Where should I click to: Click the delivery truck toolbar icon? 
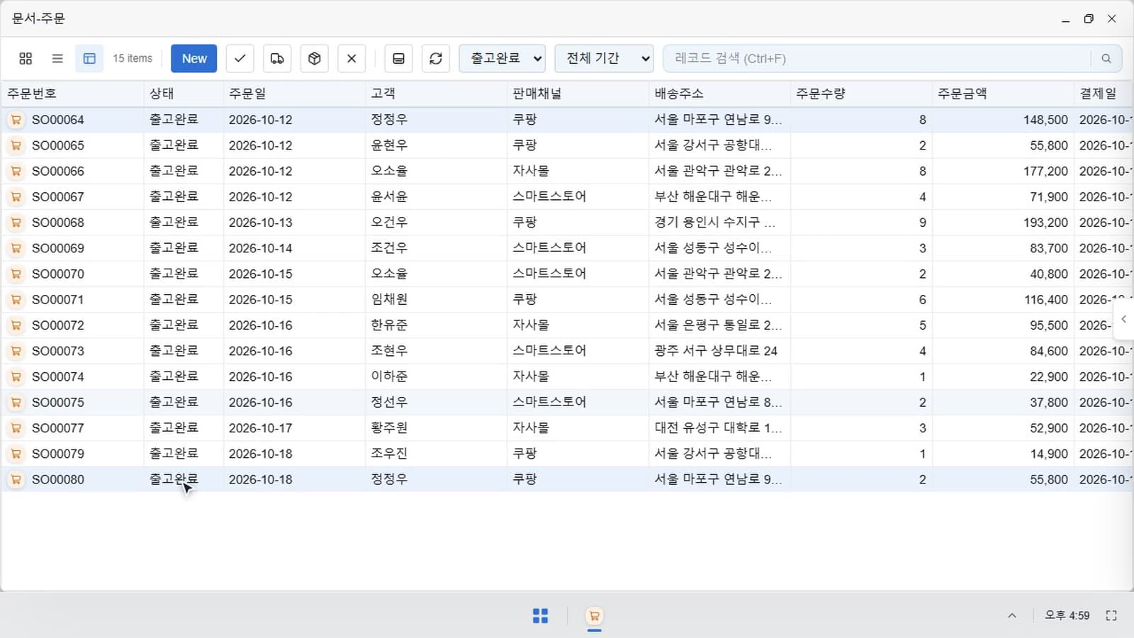[x=277, y=59]
